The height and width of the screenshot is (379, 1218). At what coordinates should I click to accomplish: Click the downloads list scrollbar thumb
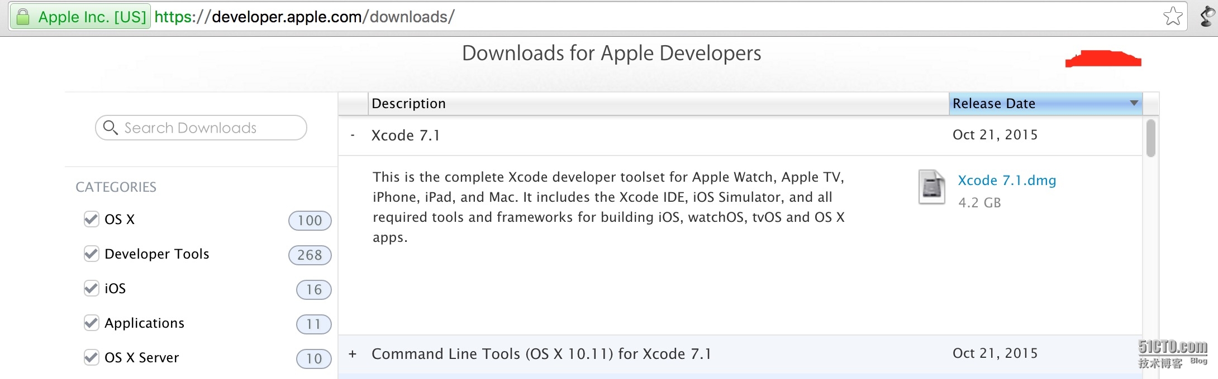click(1151, 138)
